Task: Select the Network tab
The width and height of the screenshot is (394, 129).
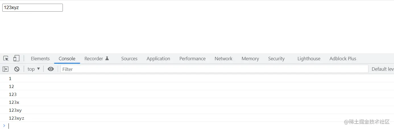Action: 223,59
